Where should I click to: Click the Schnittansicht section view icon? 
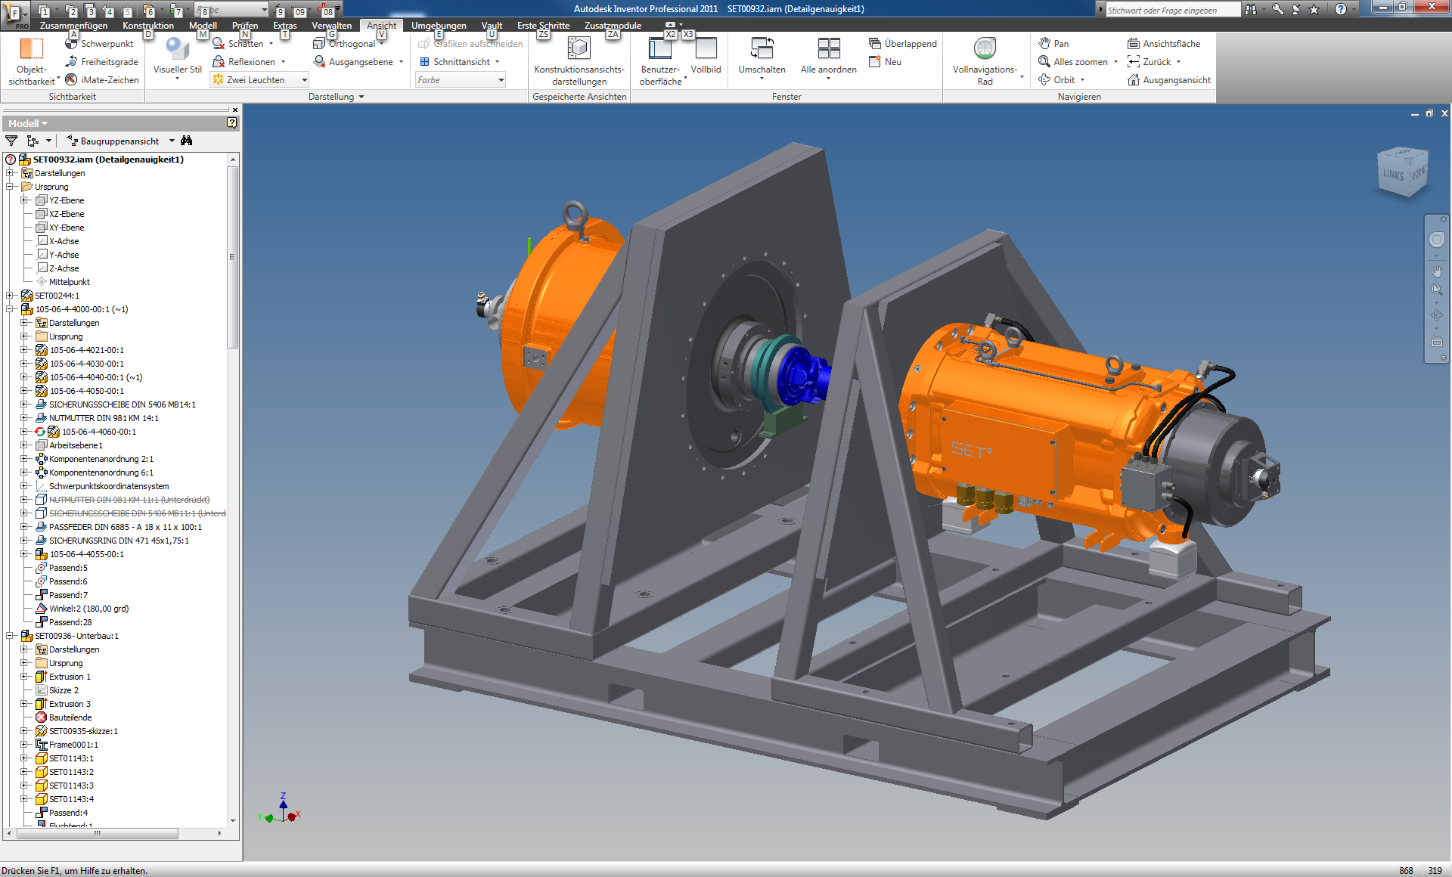tap(425, 62)
